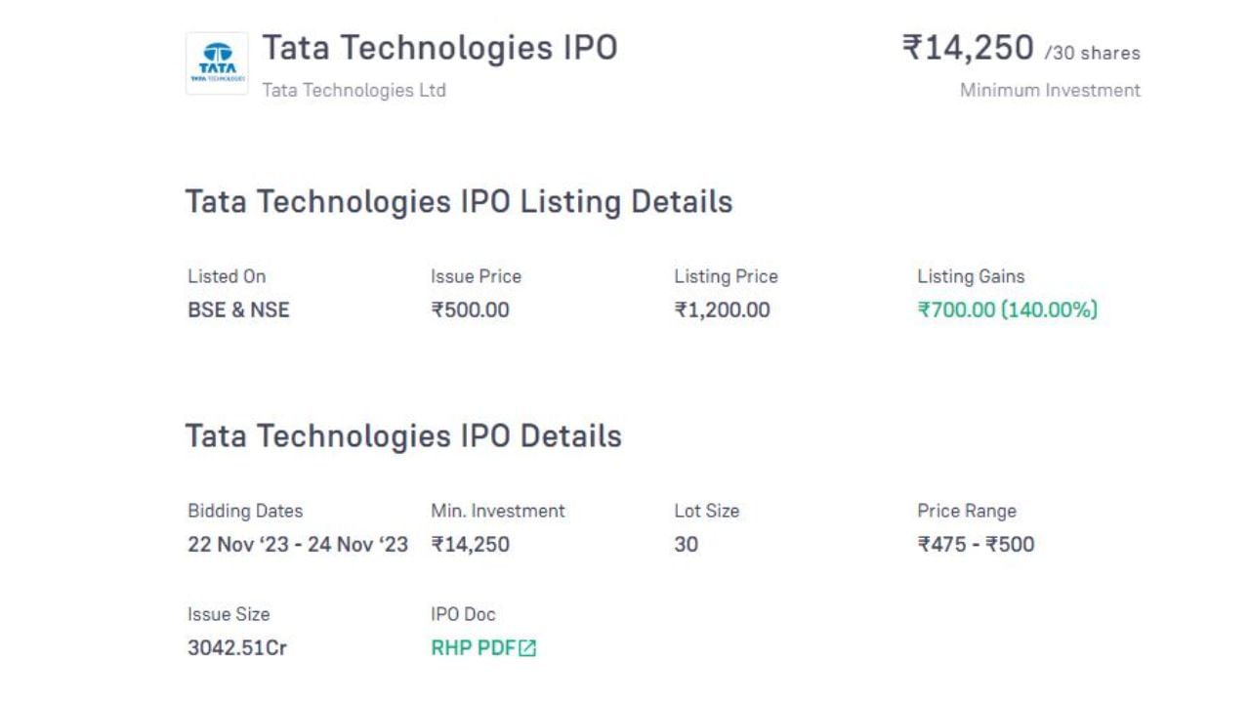Click the Tata Technologies logo icon
This screenshot has width=1250, height=703.
coord(217,63)
